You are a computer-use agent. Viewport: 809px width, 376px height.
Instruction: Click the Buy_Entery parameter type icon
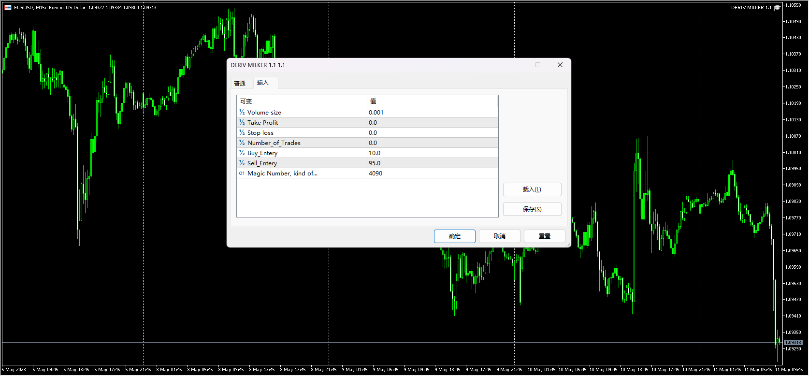point(242,153)
